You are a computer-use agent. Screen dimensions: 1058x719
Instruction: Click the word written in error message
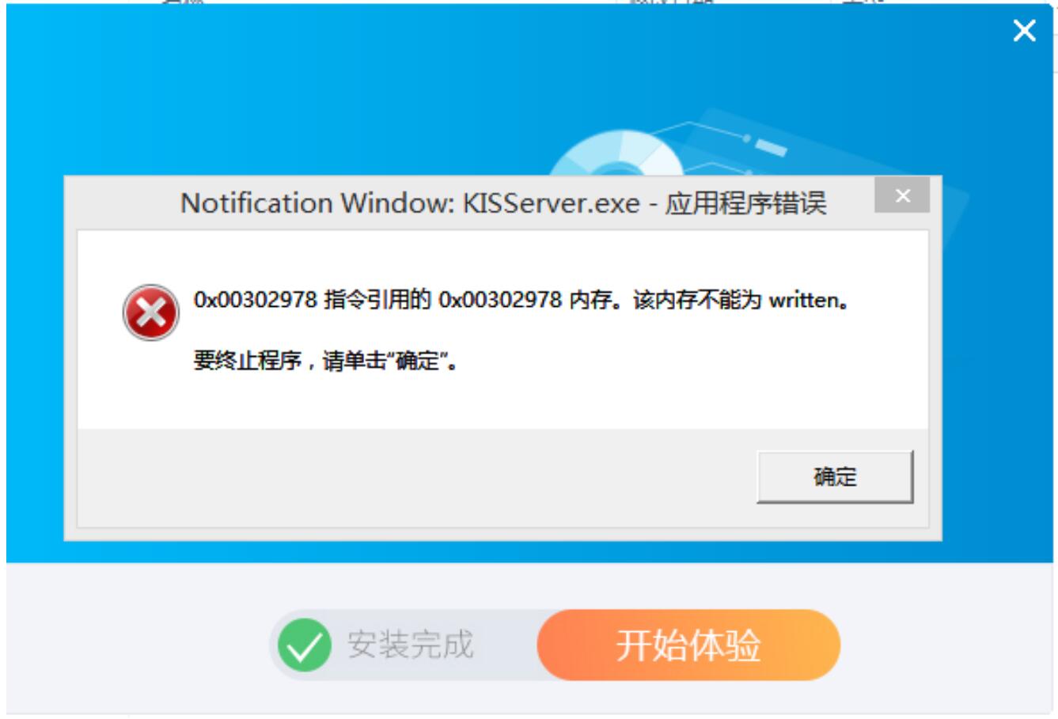point(802,300)
